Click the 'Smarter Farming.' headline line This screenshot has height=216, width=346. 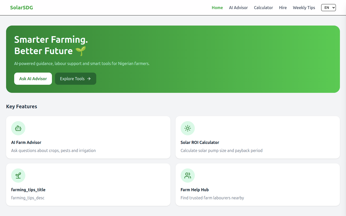[x=51, y=40]
